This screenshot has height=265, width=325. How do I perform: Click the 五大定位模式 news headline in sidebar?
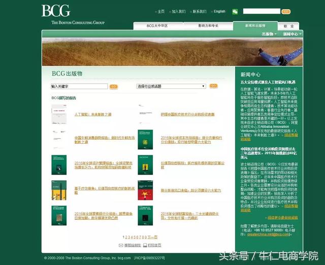[268, 82]
